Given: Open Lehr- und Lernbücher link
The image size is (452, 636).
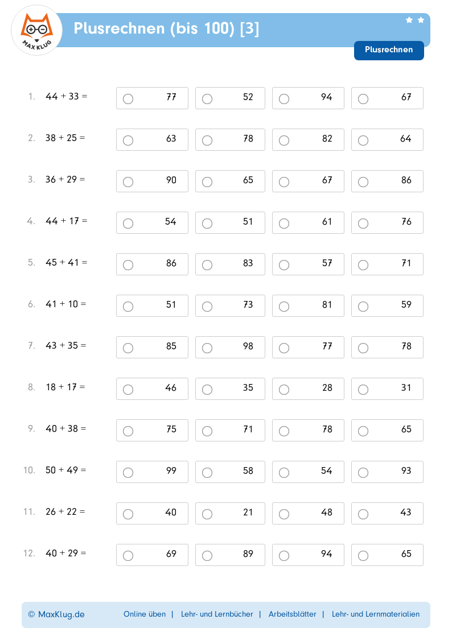Looking at the screenshot, I should point(217,614).
